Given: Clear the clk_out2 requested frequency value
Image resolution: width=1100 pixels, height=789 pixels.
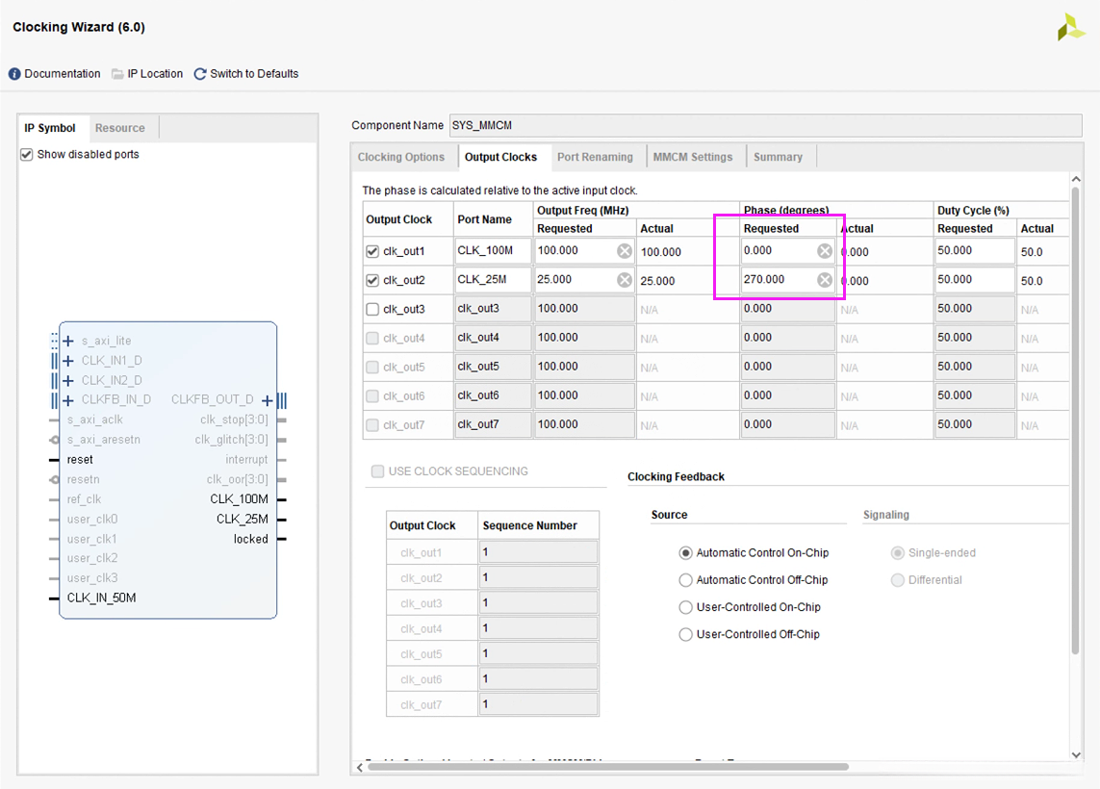Looking at the screenshot, I should (x=625, y=280).
